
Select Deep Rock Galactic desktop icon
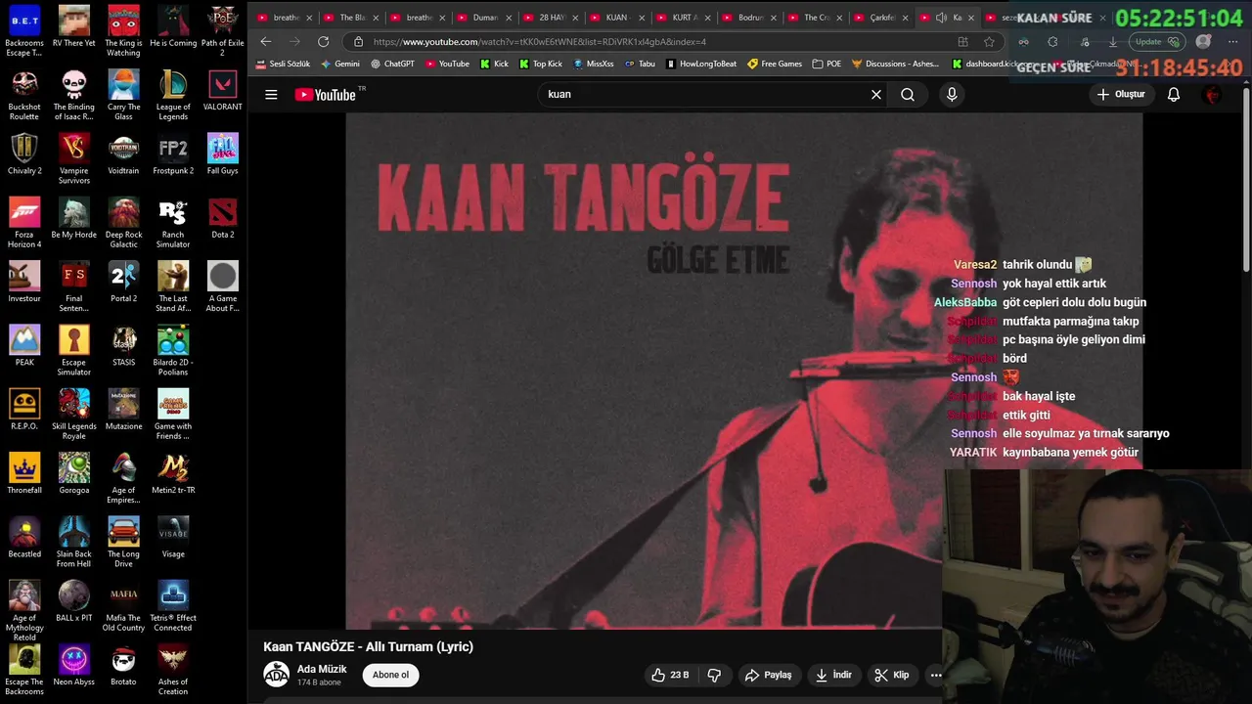tap(123, 223)
